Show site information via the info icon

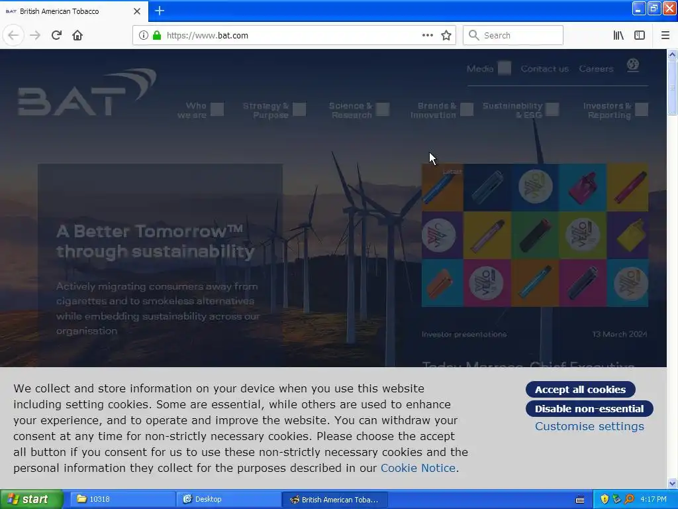pyautogui.click(x=144, y=35)
